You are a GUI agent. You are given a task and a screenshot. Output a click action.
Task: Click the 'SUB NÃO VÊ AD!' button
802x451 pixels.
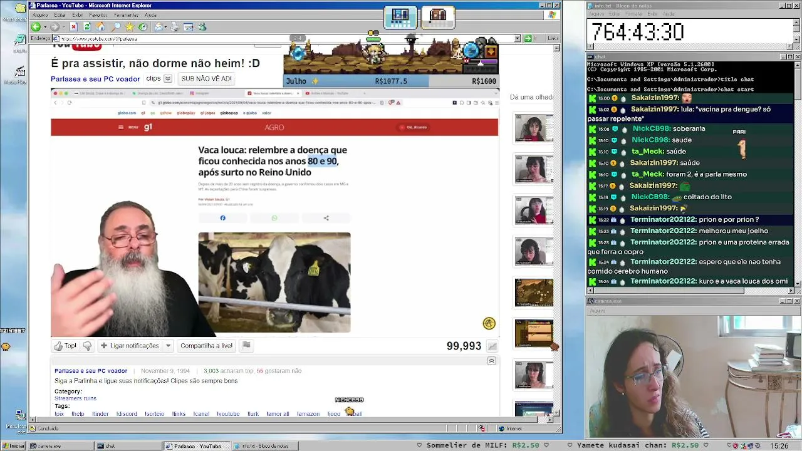coord(206,79)
